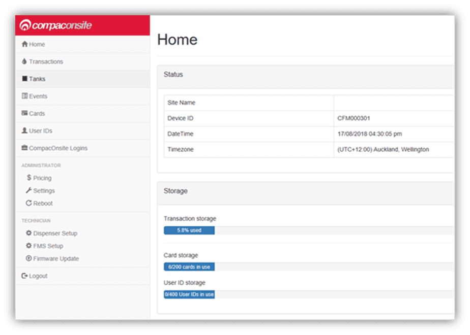
Task: Click the Settings wrench icon
Action: pyautogui.click(x=29, y=190)
